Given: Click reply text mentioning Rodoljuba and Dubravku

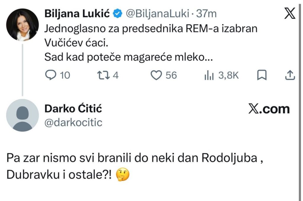Looking at the screenshot, I should (135, 167).
